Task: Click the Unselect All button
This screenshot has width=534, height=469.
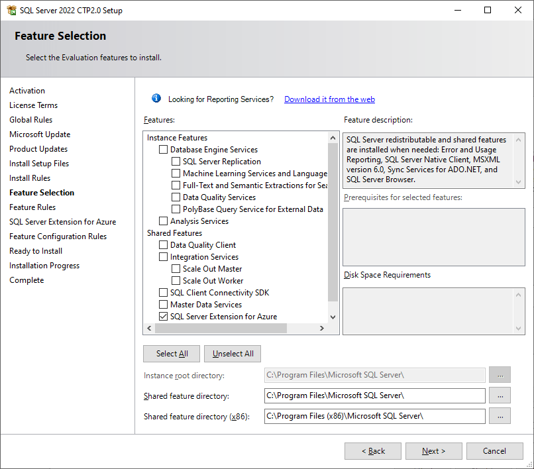Action: (233, 354)
